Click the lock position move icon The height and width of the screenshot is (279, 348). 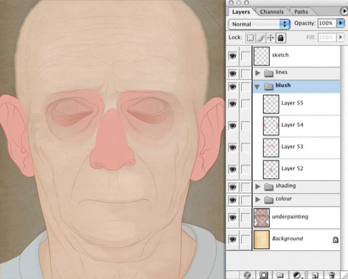270,38
